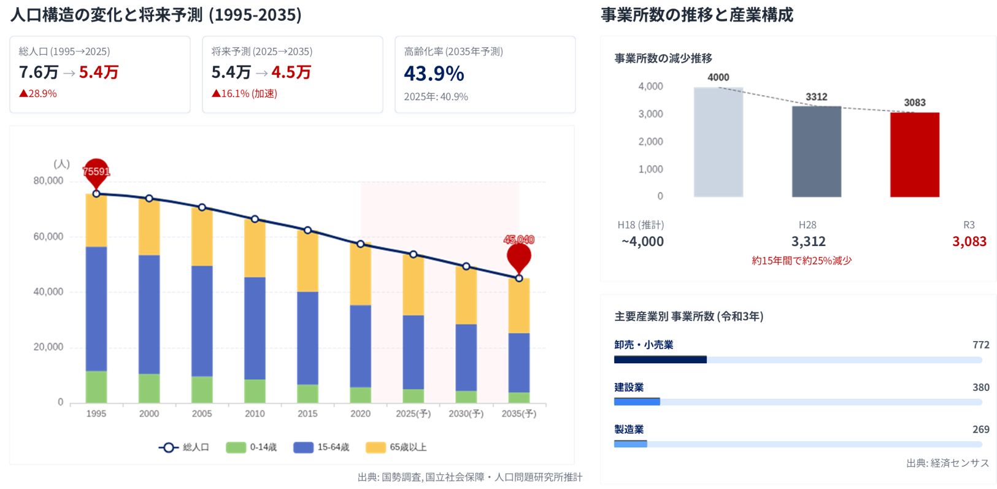Click the 2020 data point on the population line

[x=360, y=244]
